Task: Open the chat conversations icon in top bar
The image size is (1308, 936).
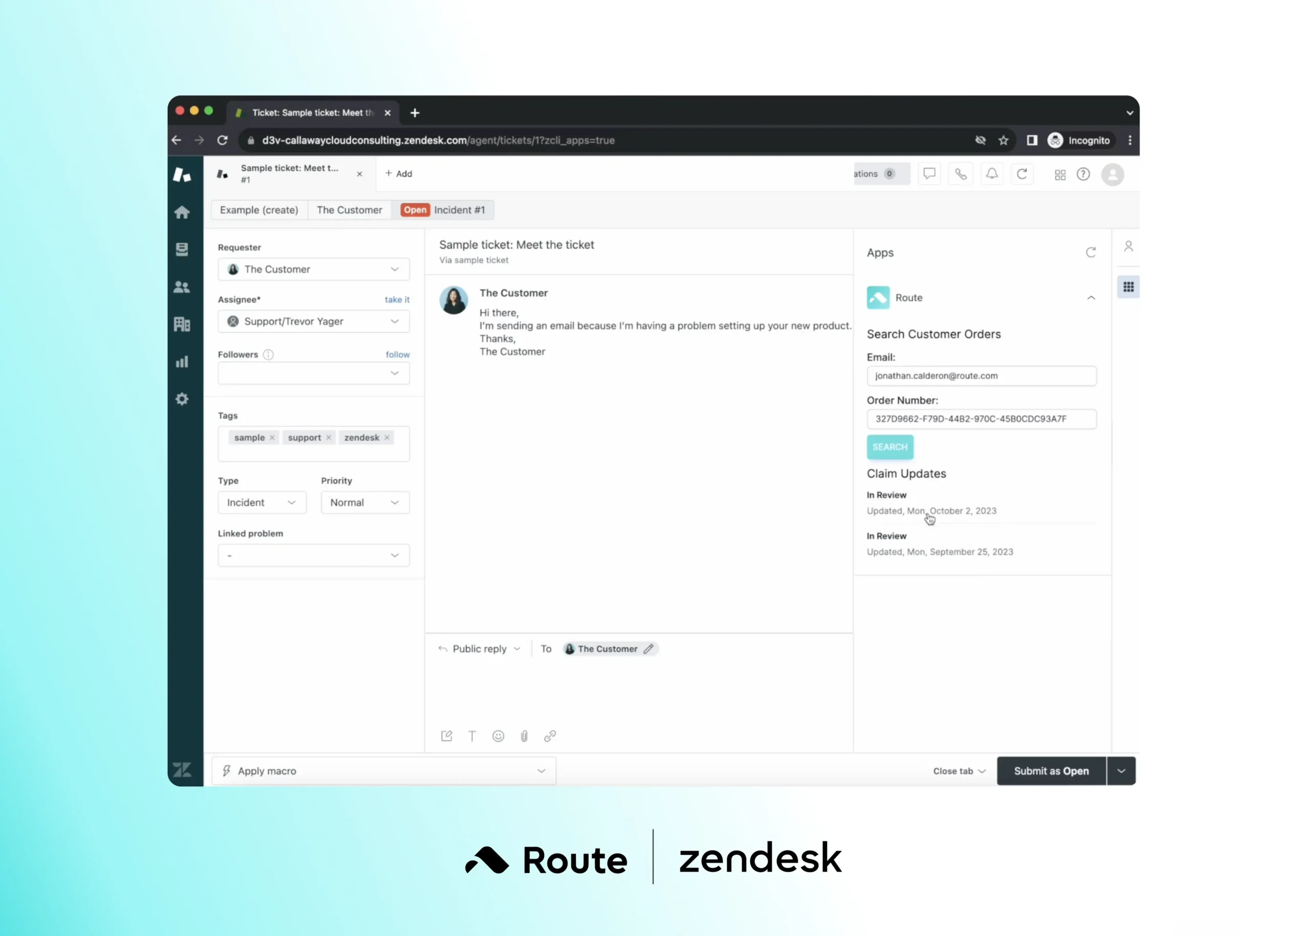Action: [929, 174]
